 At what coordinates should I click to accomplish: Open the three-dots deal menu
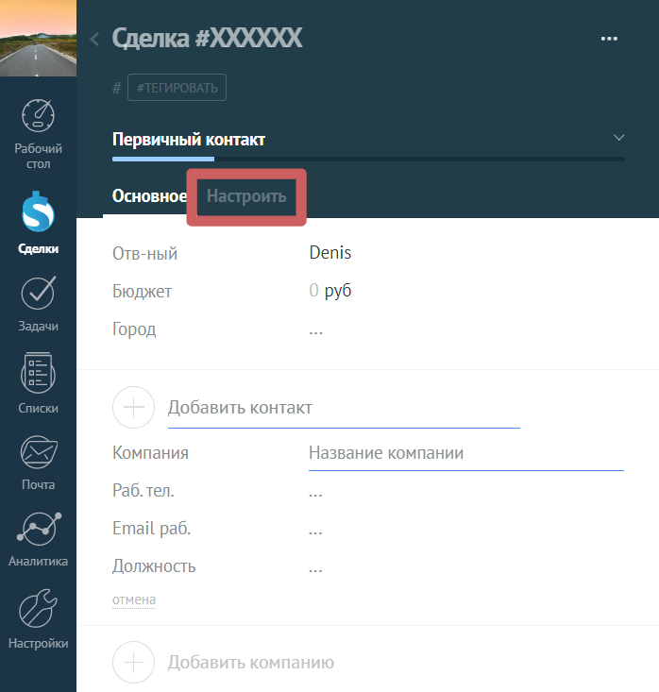point(609,39)
